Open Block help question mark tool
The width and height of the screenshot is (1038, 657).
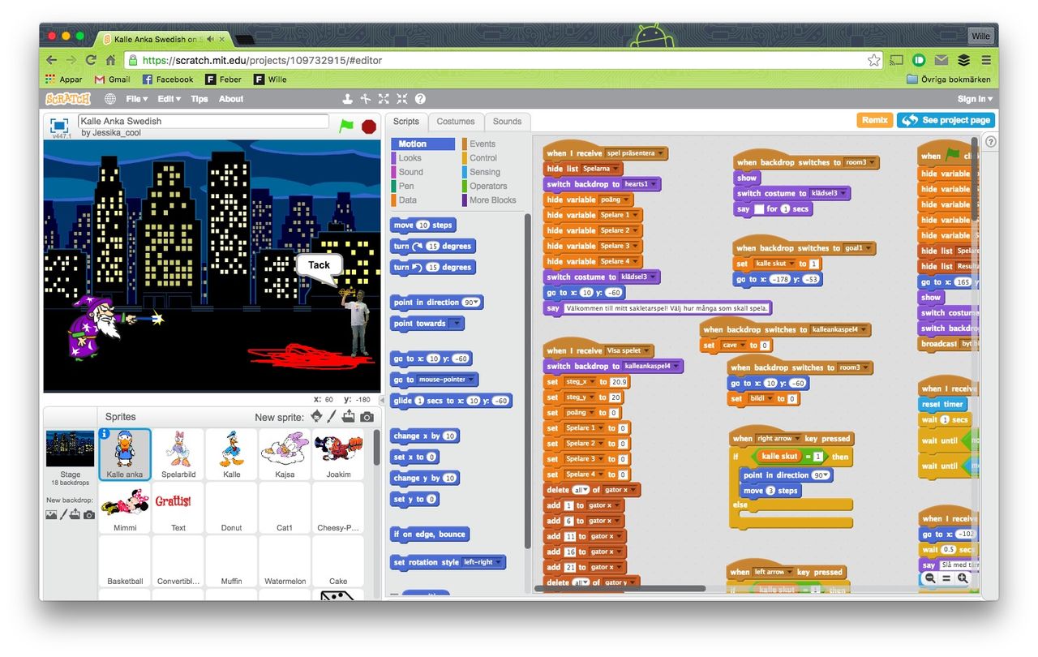click(420, 99)
